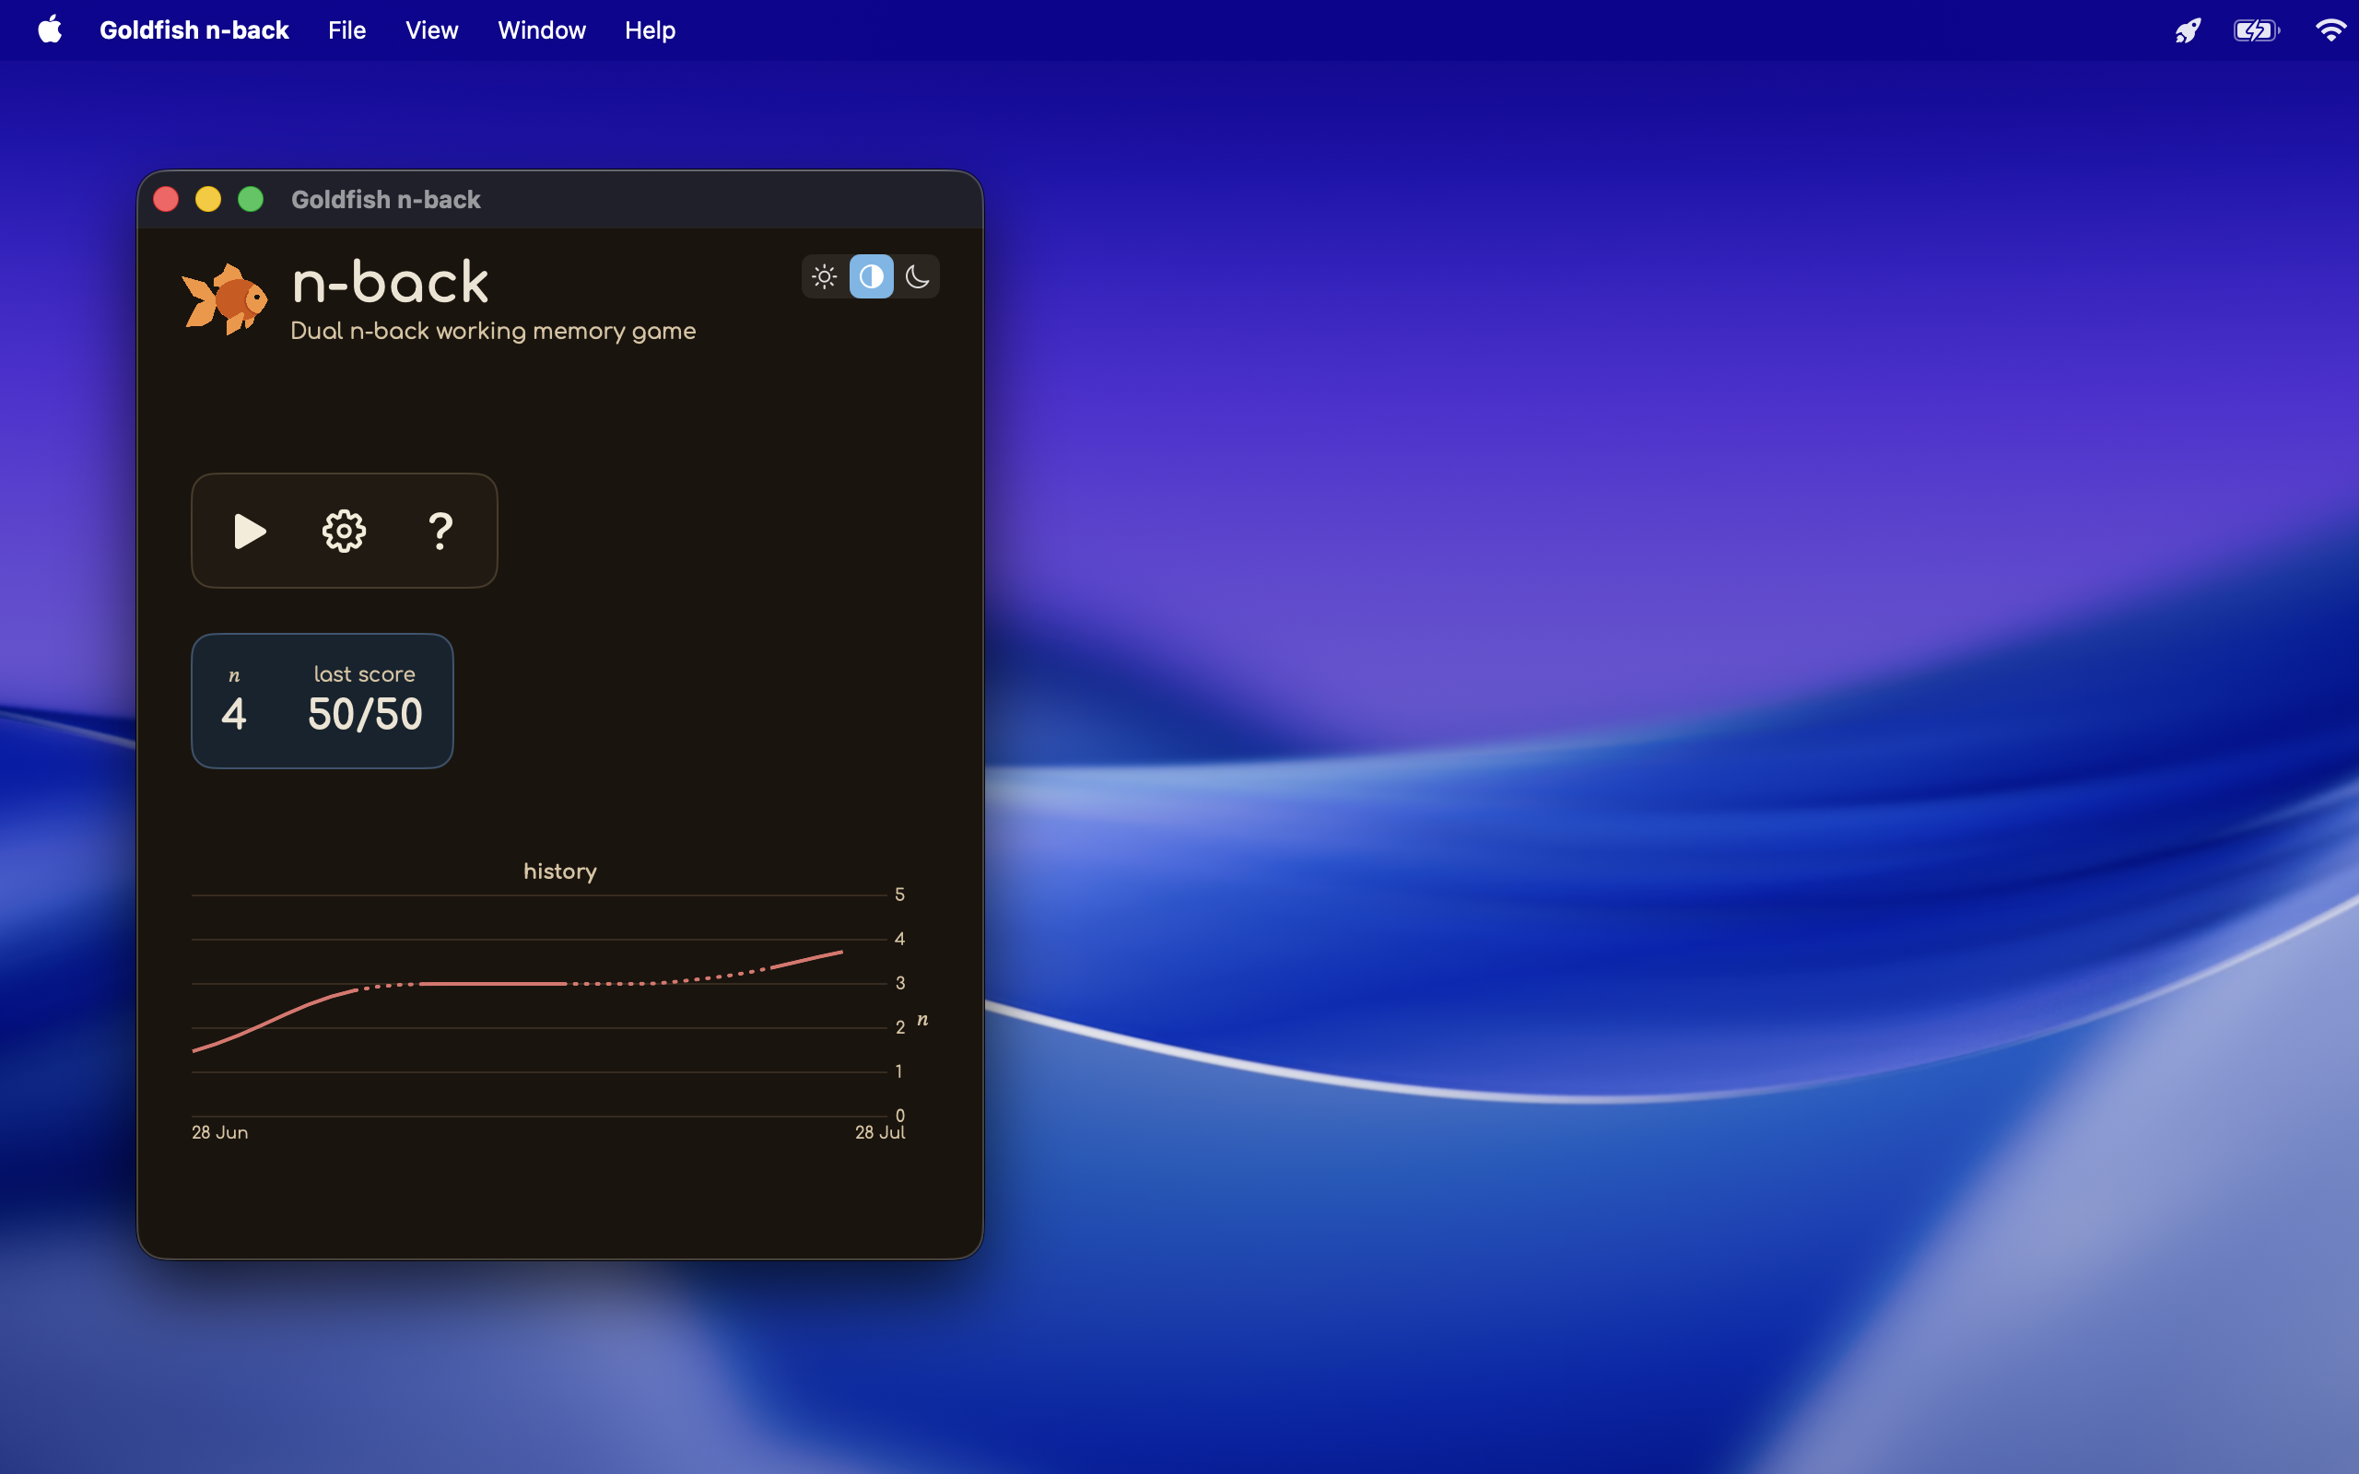The height and width of the screenshot is (1474, 2359).
Task: Click the rocket icon in menu bar
Action: tap(2188, 30)
